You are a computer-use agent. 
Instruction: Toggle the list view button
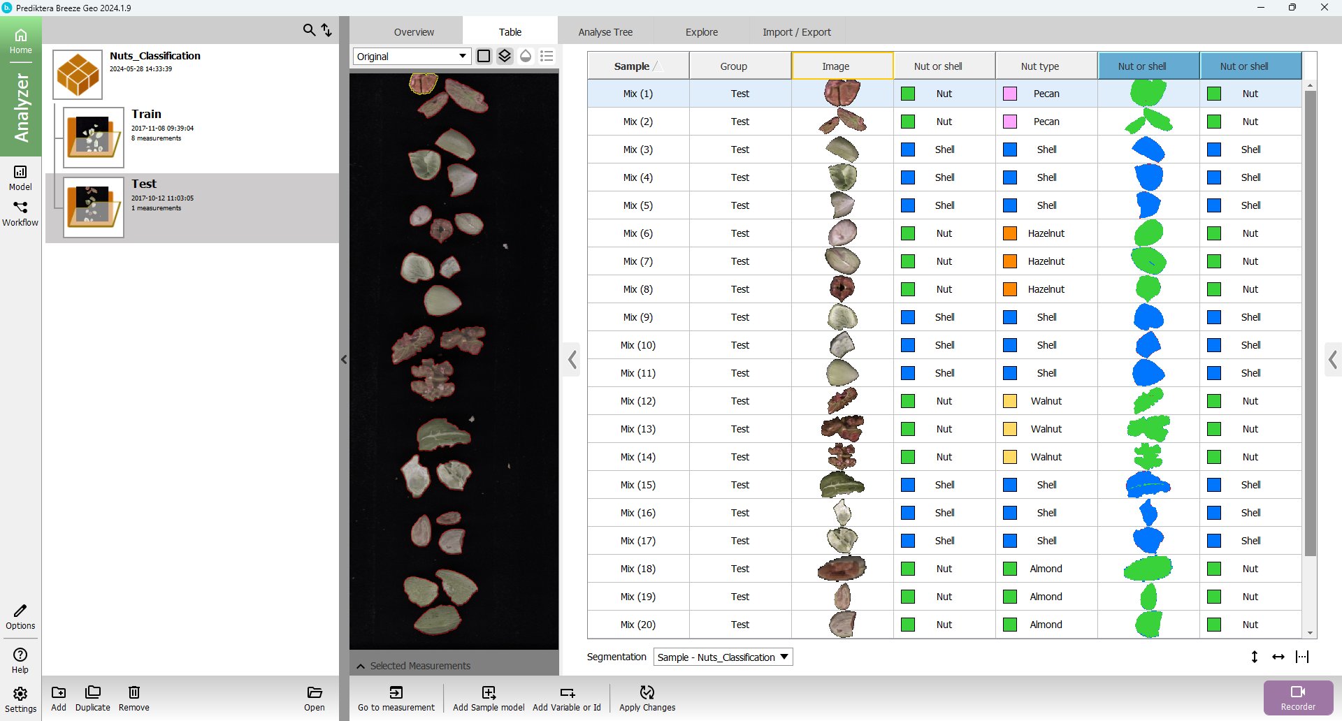coord(547,56)
